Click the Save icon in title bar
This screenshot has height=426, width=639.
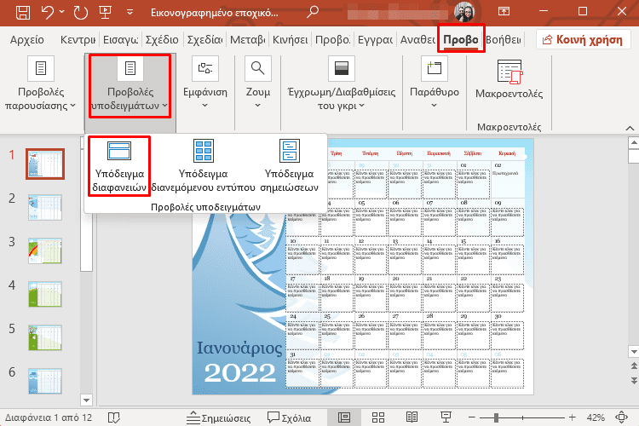point(22,12)
